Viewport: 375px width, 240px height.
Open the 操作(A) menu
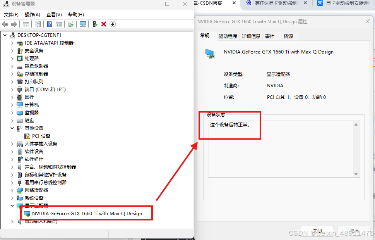tap(32, 15)
